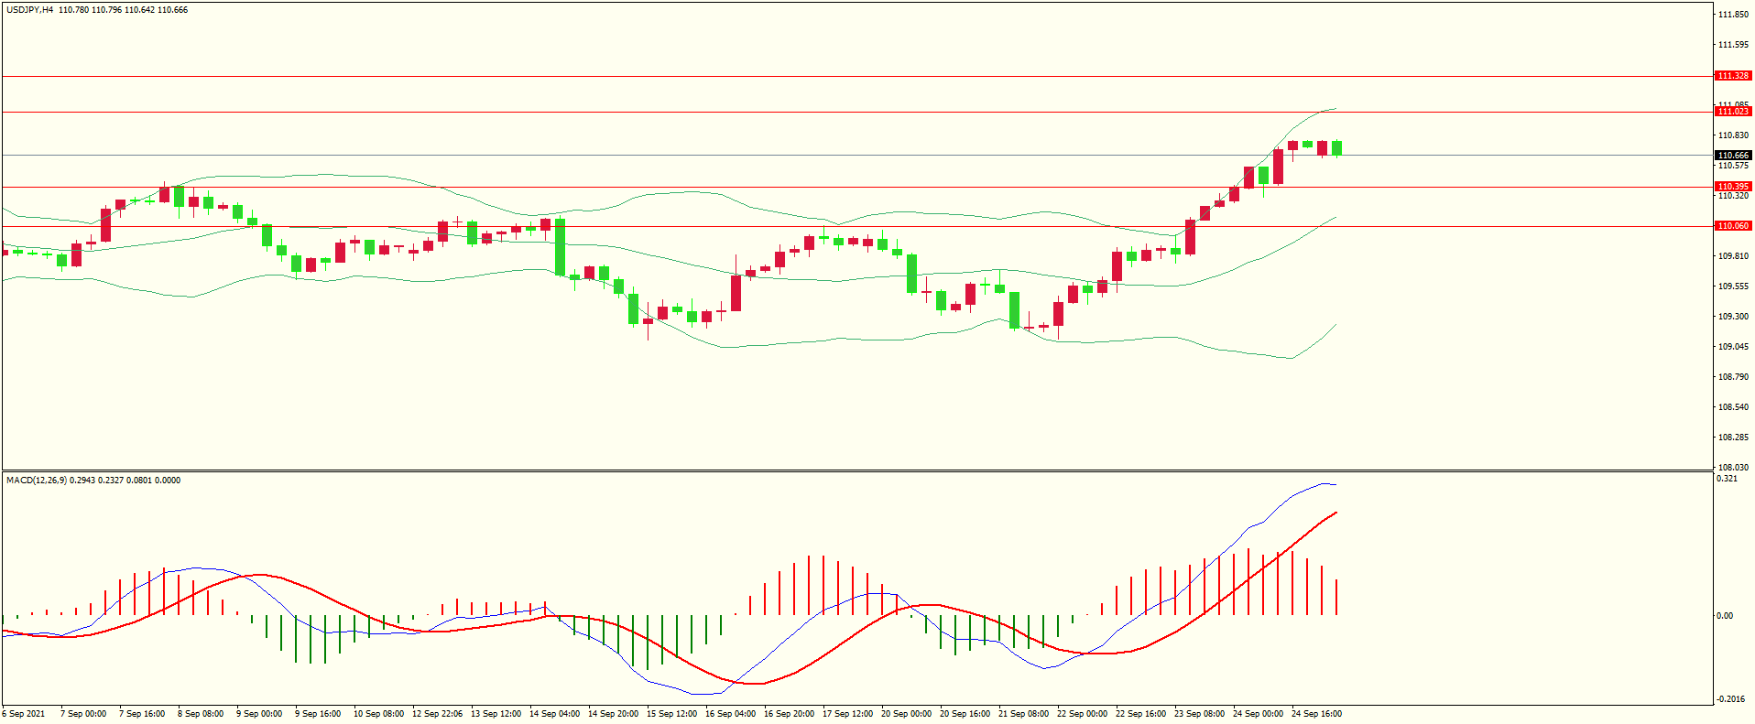The width and height of the screenshot is (1755, 724).
Task: Click the 109.810 price scale value
Action: [1733, 256]
